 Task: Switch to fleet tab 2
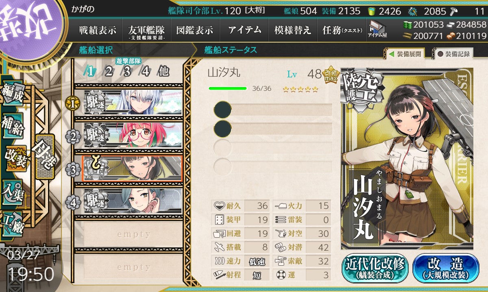tap(109, 71)
